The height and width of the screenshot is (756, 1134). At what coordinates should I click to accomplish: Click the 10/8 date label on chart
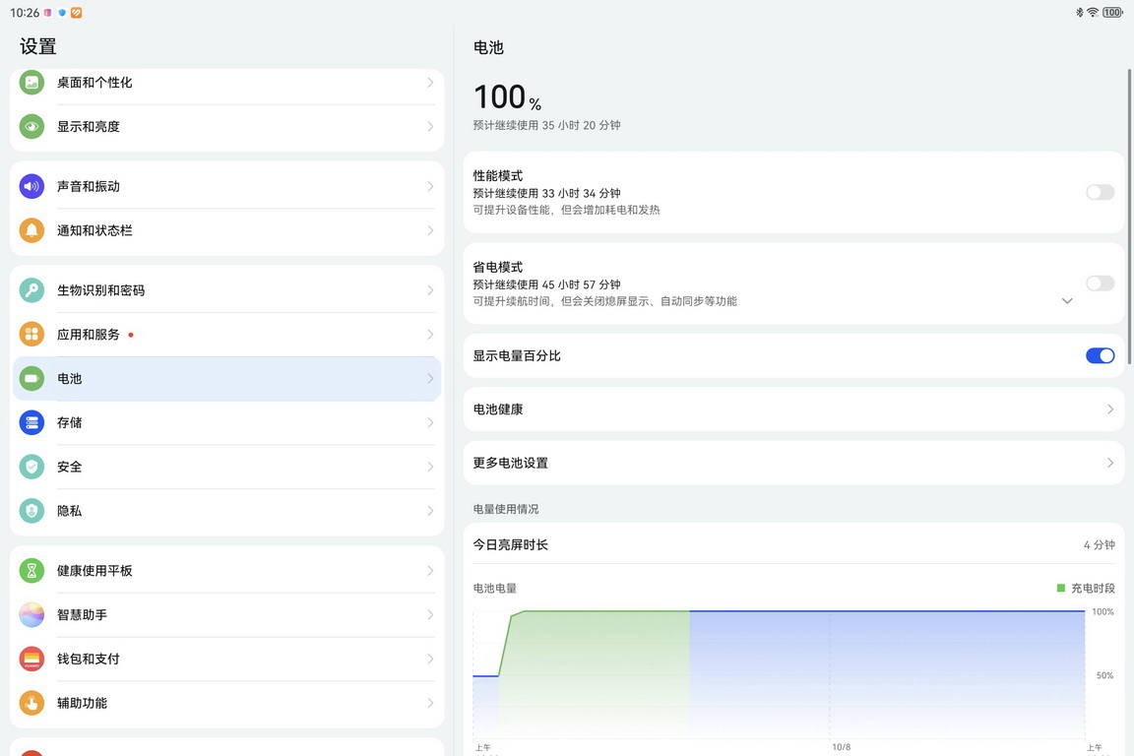point(841,747)
